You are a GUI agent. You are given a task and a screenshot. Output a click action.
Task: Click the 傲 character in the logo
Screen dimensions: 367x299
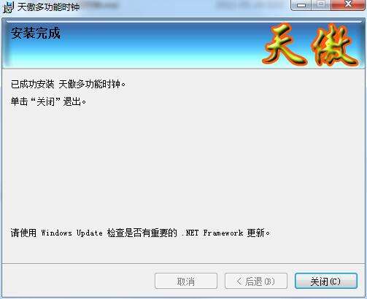click(x=336, y=45)
